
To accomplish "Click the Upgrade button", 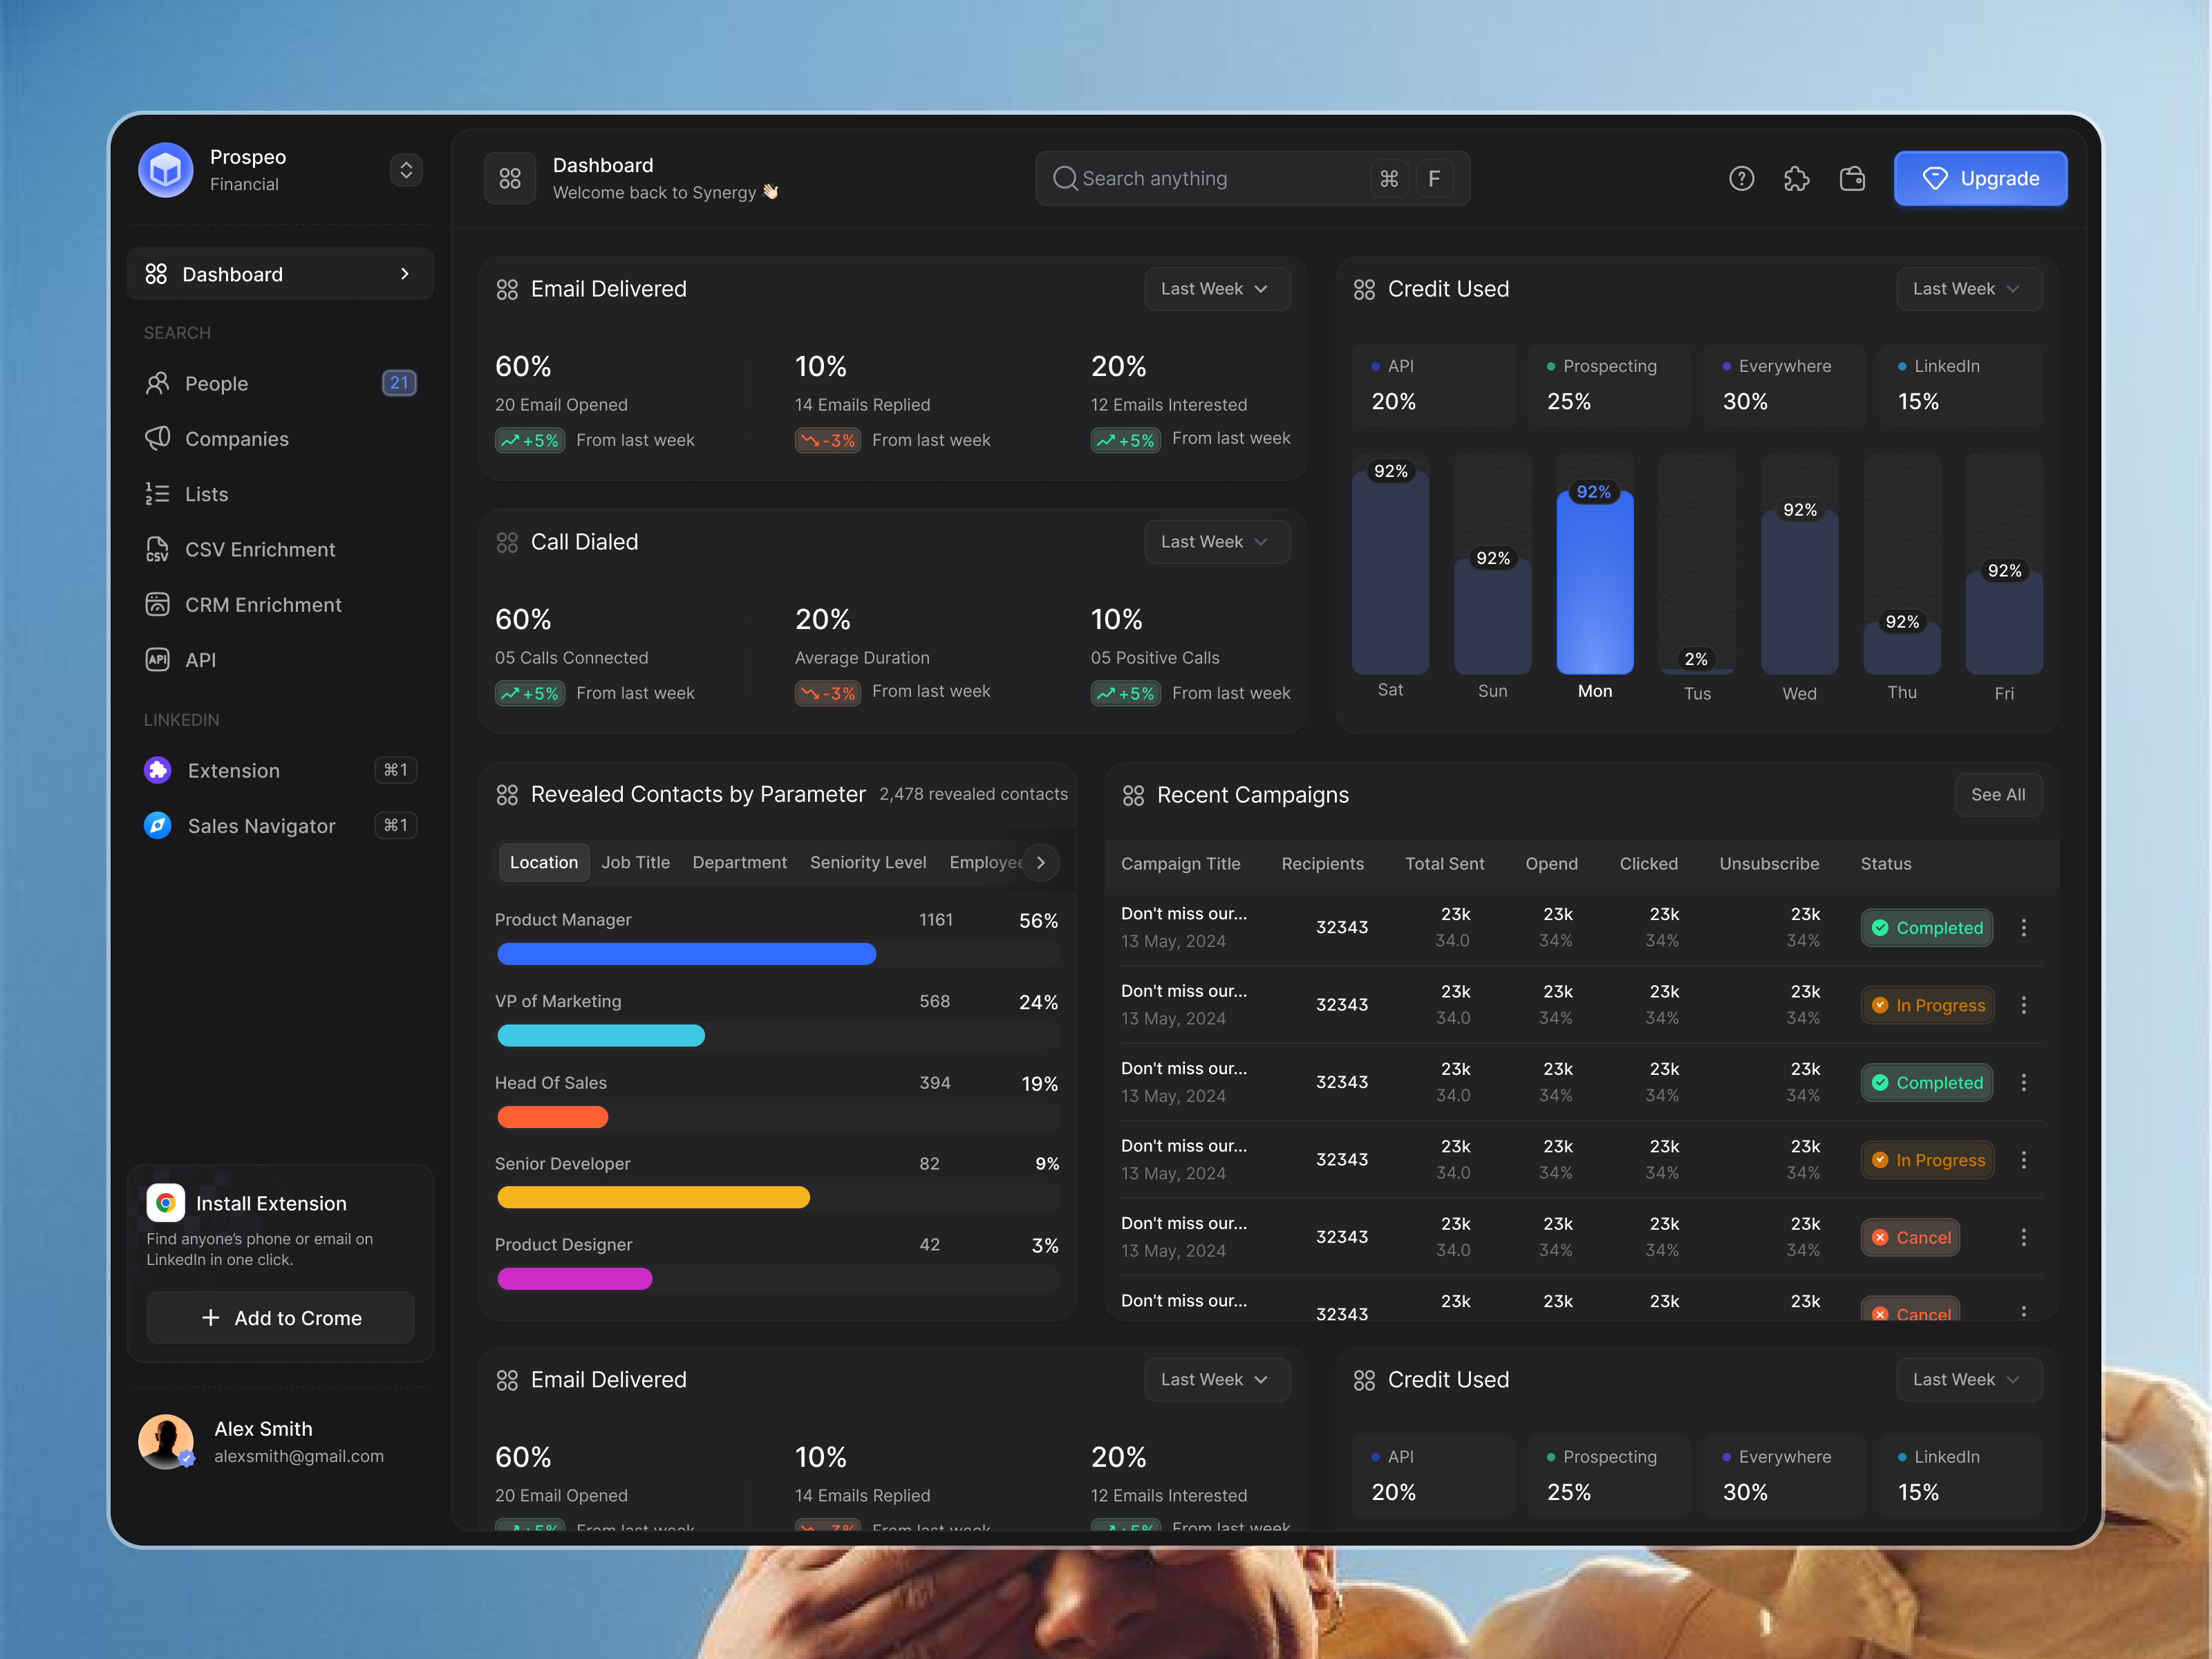I will [1980, 178].
